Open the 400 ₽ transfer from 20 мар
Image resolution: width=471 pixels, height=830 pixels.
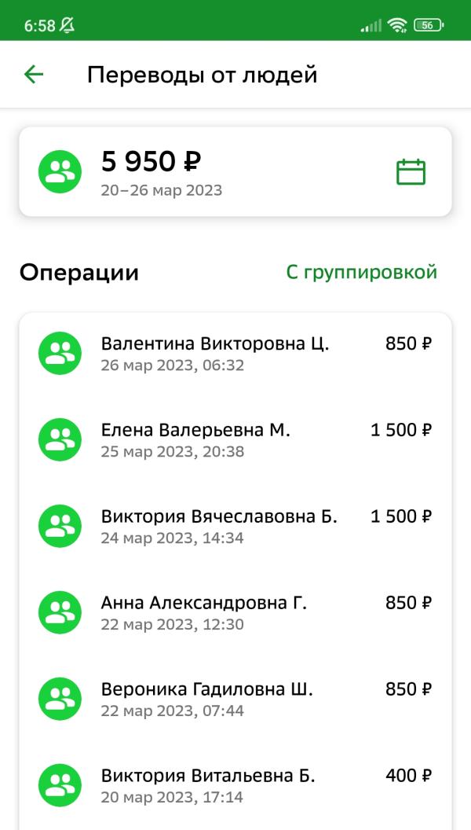[x=235, y=785]
